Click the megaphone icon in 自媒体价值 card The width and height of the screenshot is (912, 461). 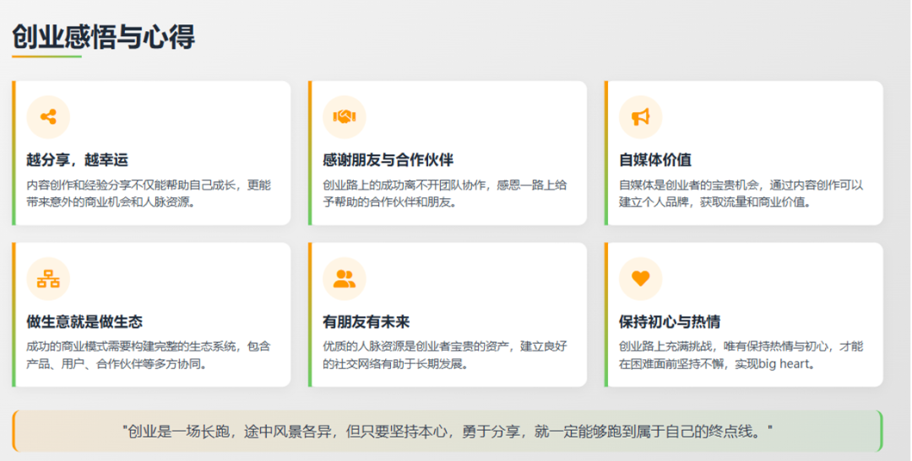640,116
